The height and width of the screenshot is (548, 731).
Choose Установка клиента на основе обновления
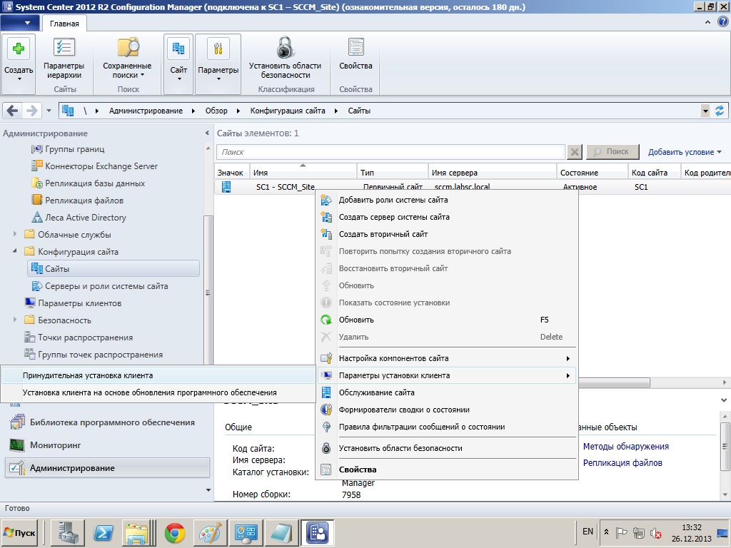[158, 393]
